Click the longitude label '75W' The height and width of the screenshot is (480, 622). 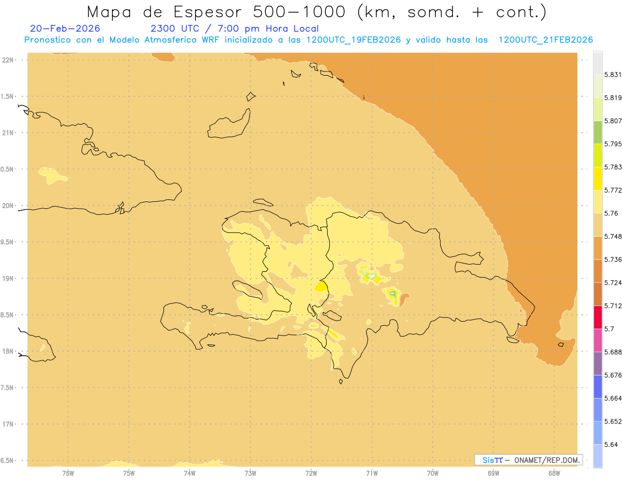(129, 473)
